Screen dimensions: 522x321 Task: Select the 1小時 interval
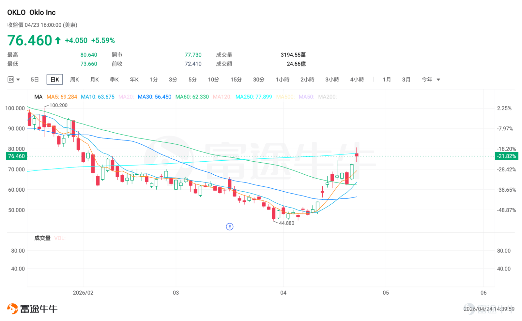283,80
